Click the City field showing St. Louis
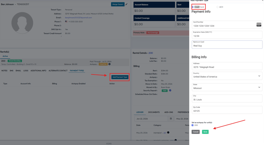This screenshot has width=264, height=145. (227, 99)
